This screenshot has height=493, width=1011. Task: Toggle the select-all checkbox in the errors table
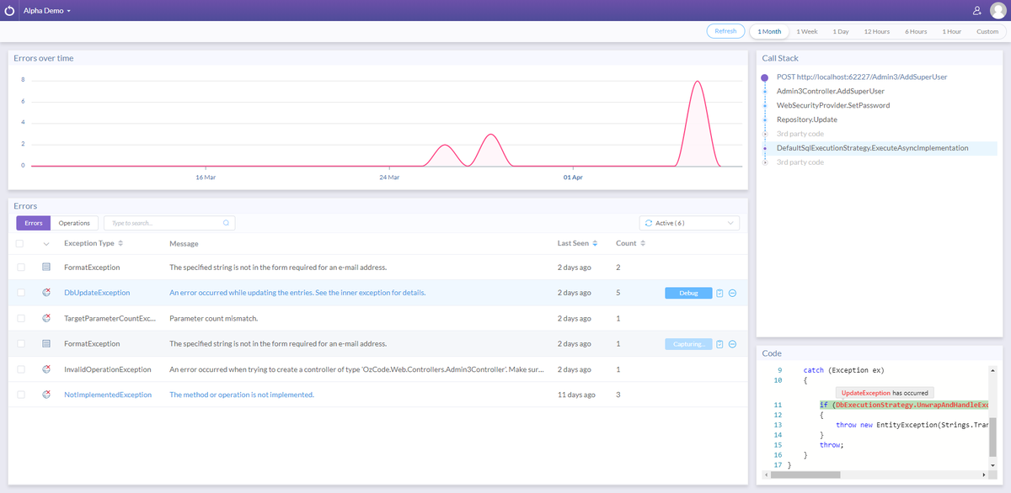tap(21, 243)
